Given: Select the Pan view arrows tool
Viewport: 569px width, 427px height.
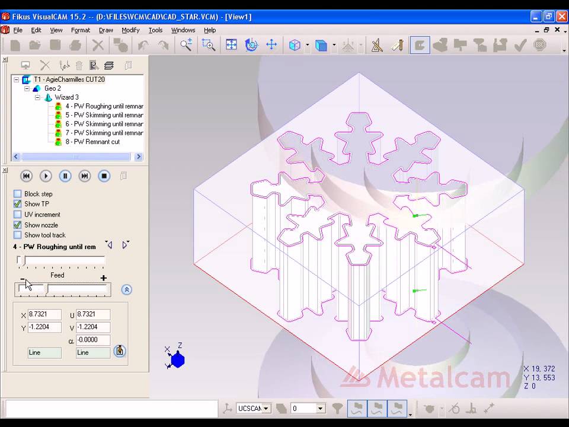Looking at the screenshot, I should coord(271,45).
